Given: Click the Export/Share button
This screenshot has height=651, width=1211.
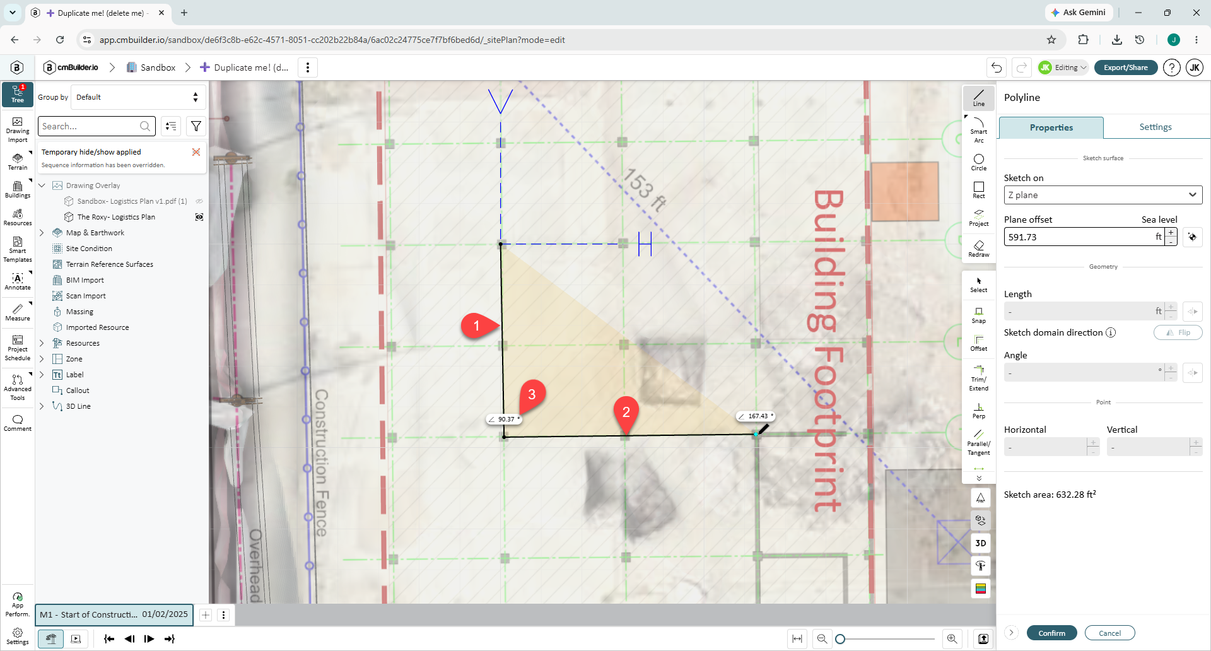Looking at the screenshot, I should click(1125, 67).
